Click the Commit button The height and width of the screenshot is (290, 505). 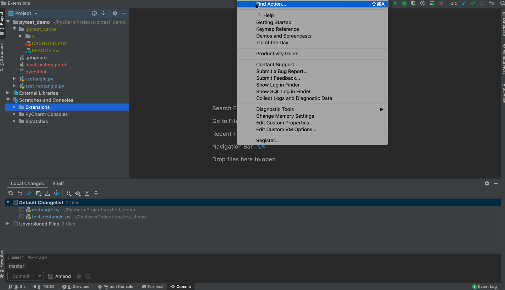(x=22, y=276)
